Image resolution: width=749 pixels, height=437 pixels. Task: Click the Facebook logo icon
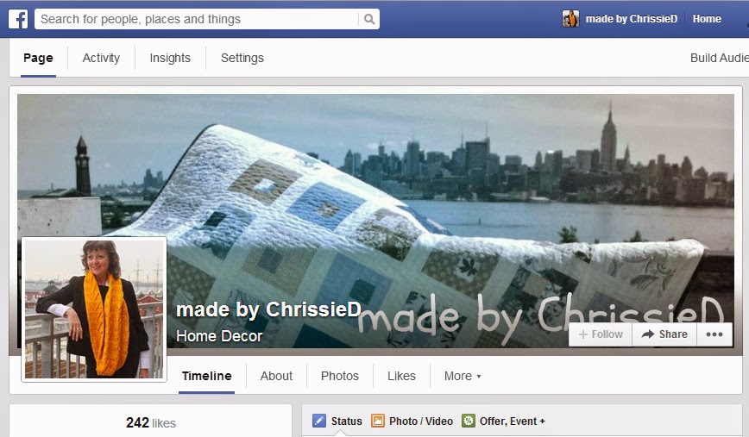pyautogui.click(x=18, y=19)
